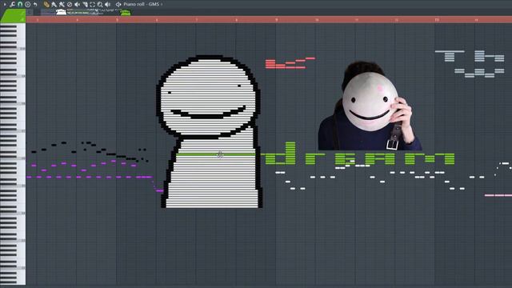
Task: Open the Snap magnet options
Action: click(x=20, y=4)
